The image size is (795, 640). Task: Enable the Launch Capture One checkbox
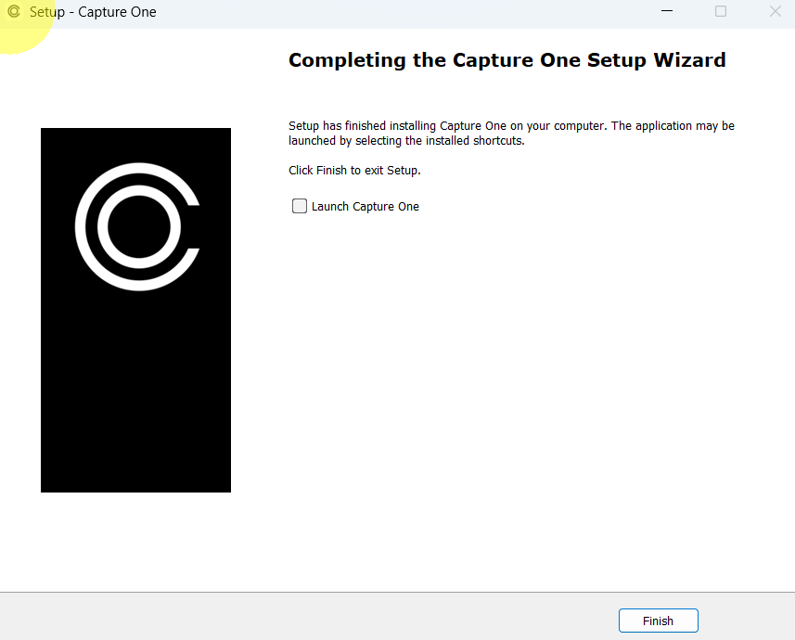pyautogui.click(x=299, y=206)
